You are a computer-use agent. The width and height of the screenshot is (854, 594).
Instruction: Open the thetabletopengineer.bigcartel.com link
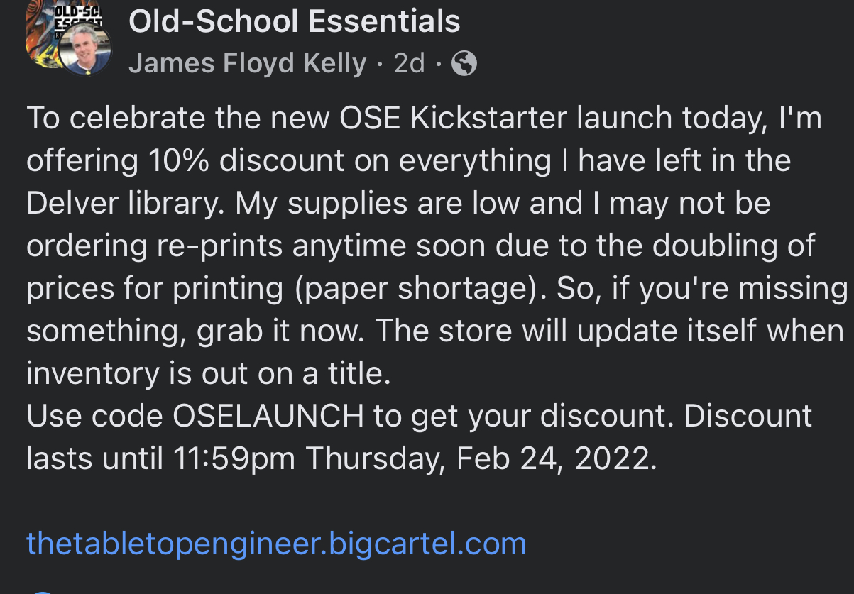(x=276, y=544)
